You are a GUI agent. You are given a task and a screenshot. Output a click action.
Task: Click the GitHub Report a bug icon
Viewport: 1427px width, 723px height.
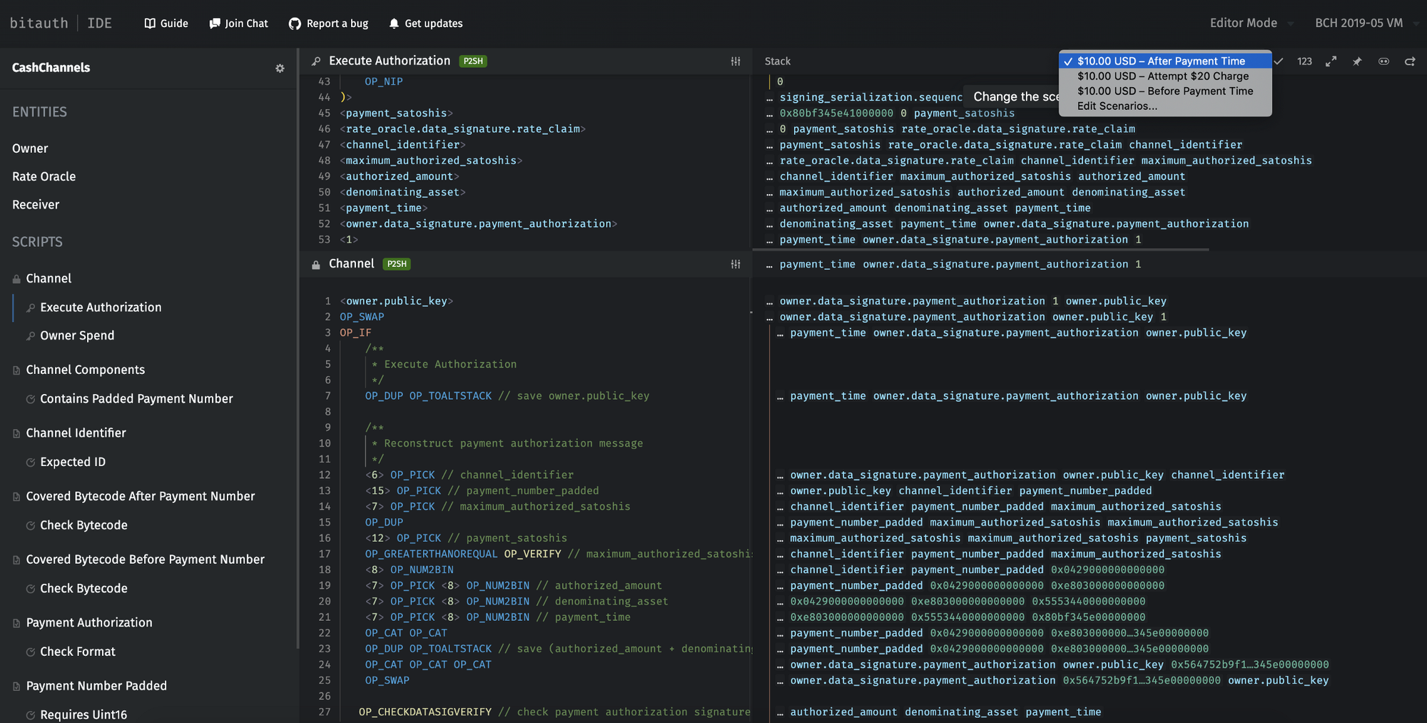pyautogui.click(x=295, y=24)
